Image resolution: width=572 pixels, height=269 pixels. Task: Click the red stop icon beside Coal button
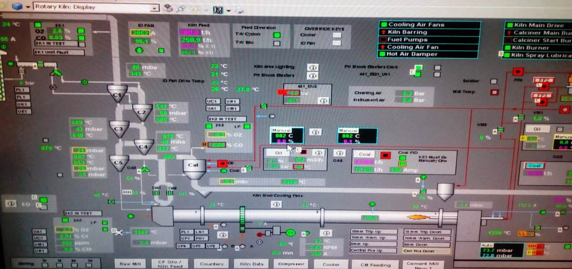pos(385,155)
